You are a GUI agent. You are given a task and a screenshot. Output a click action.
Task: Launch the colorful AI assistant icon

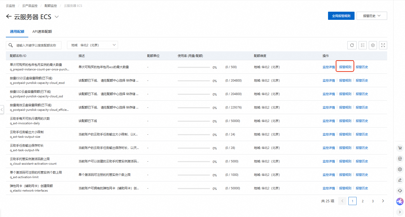(x=400, y=201)
